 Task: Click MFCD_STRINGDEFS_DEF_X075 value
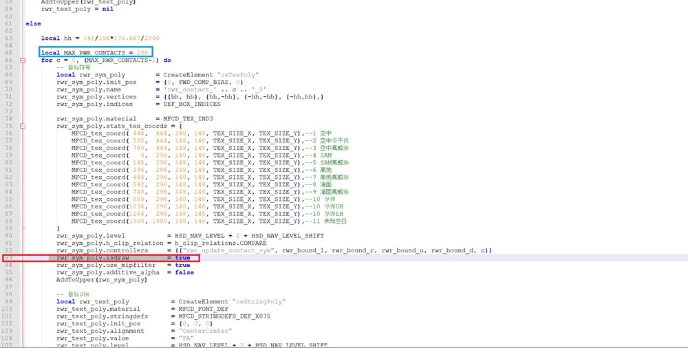coord(224,316)
